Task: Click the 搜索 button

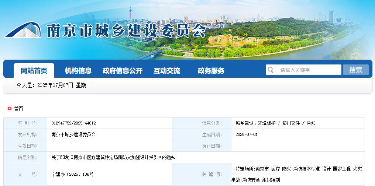Action: tap(356, 70)
